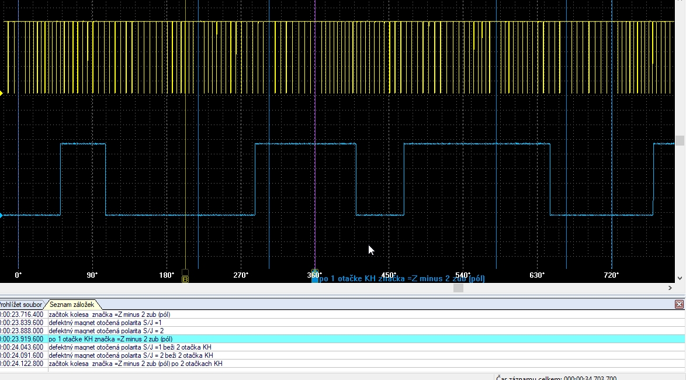Switch to the Prohlížet soubor tab

[21, 304]
